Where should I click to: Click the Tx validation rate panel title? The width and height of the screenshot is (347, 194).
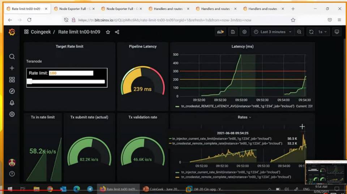click(143, 117)
